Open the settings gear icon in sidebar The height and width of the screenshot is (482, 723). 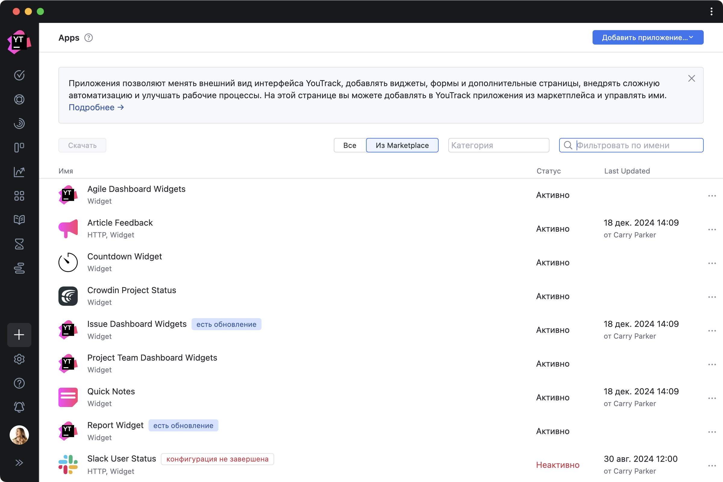coord(19,359)
